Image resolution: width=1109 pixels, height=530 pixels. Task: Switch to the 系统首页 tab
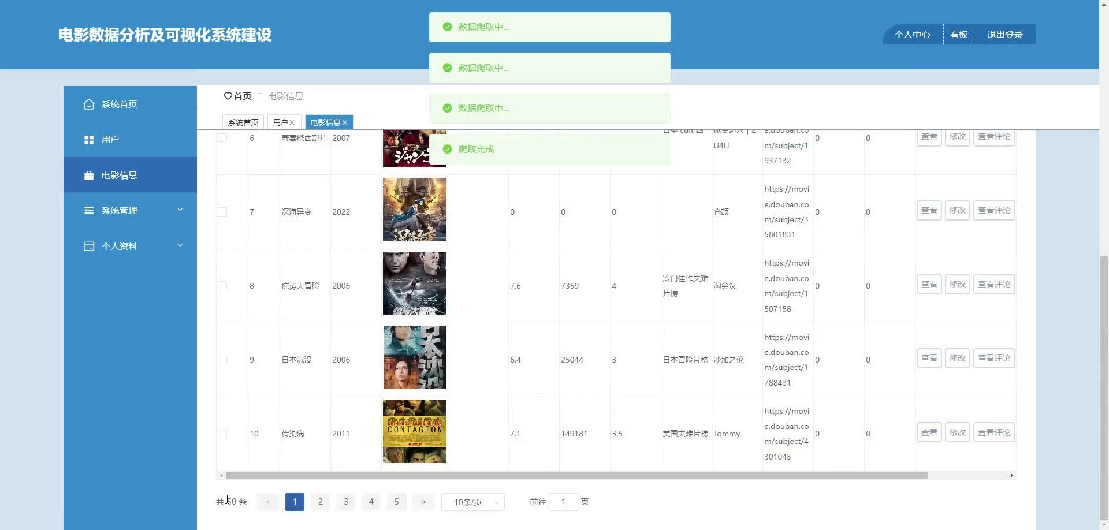(x=243, y=122)
